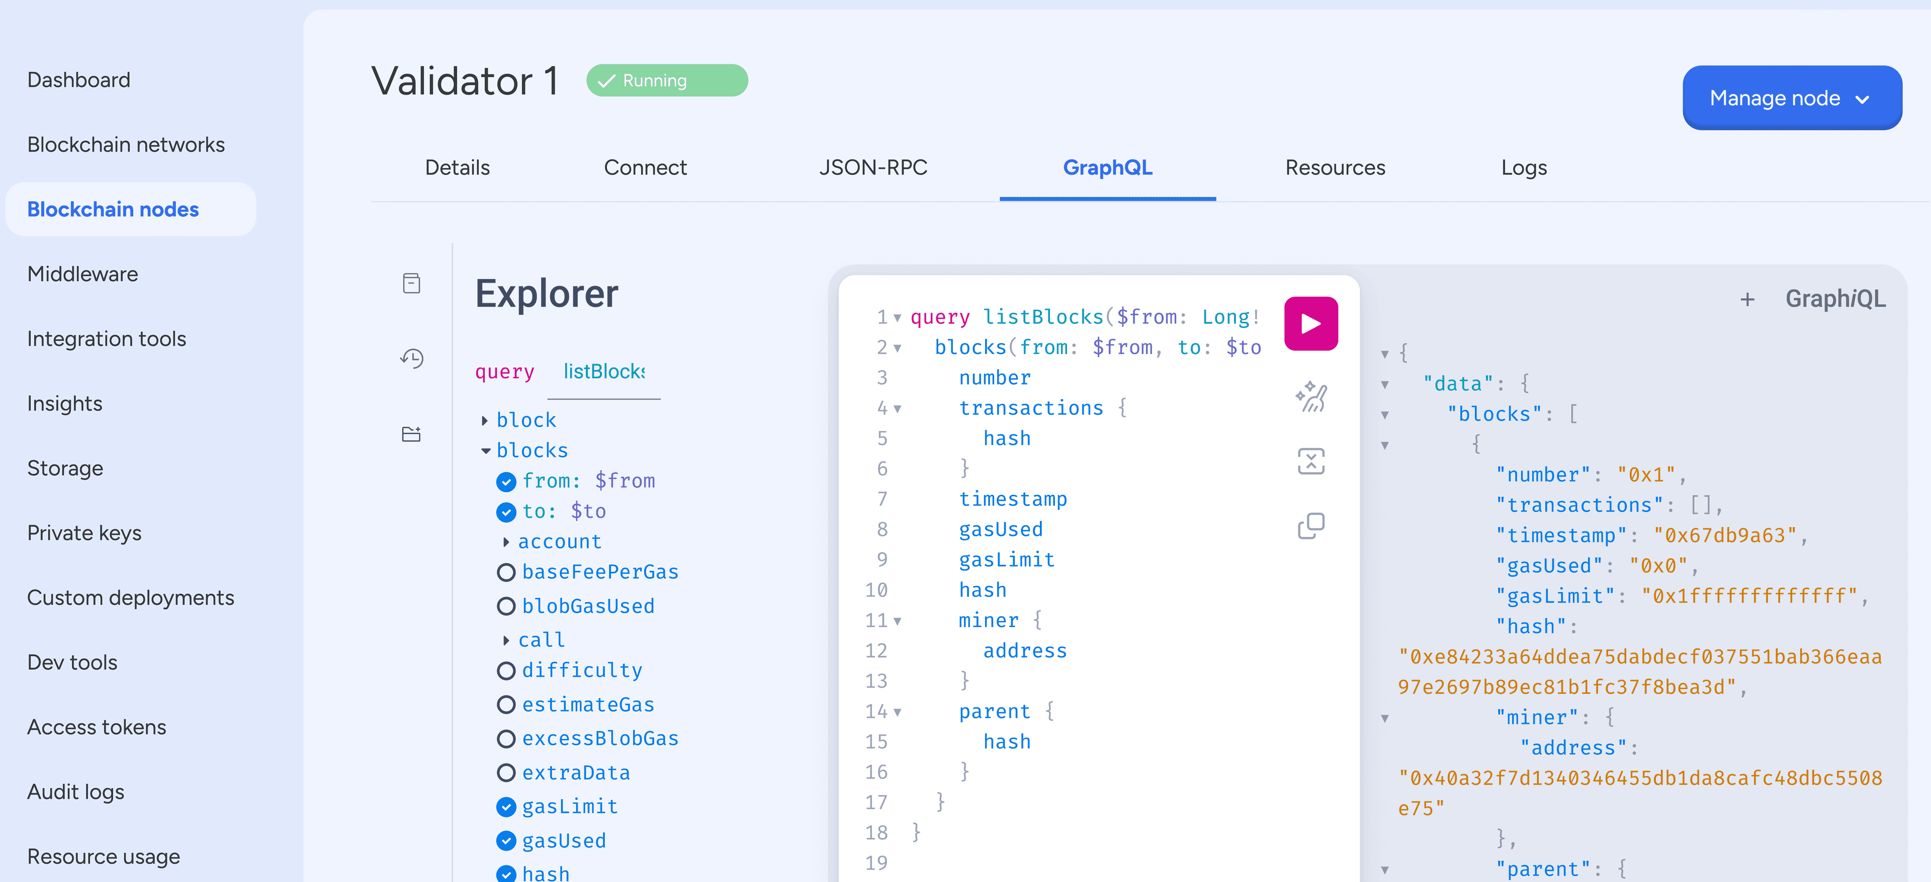Screen dimensions: 1931x882
Task: Click the "timestamp" value 0x67db9a63 in the response
Action: point(1725,536)
